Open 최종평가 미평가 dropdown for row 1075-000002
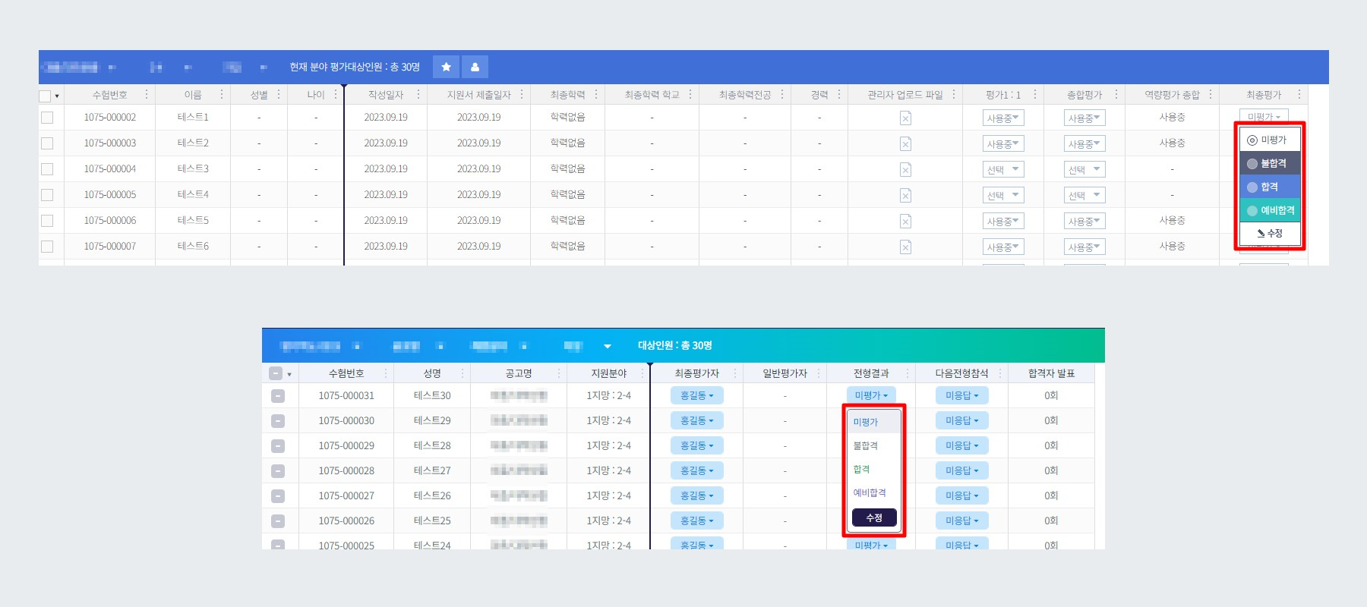Screen dimensions: 1367x607 coord(1264,117)
